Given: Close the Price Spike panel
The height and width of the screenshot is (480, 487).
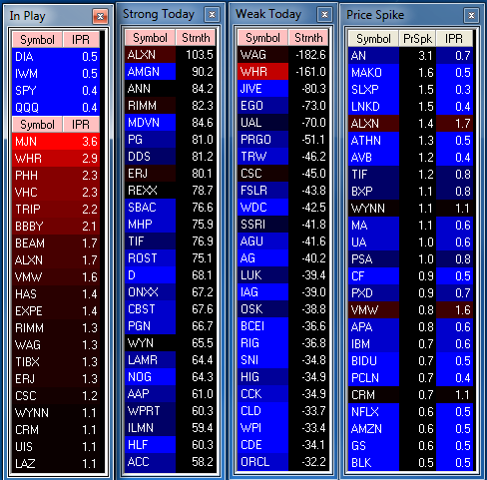Looking at the screenshot, I should pos(471,15).
